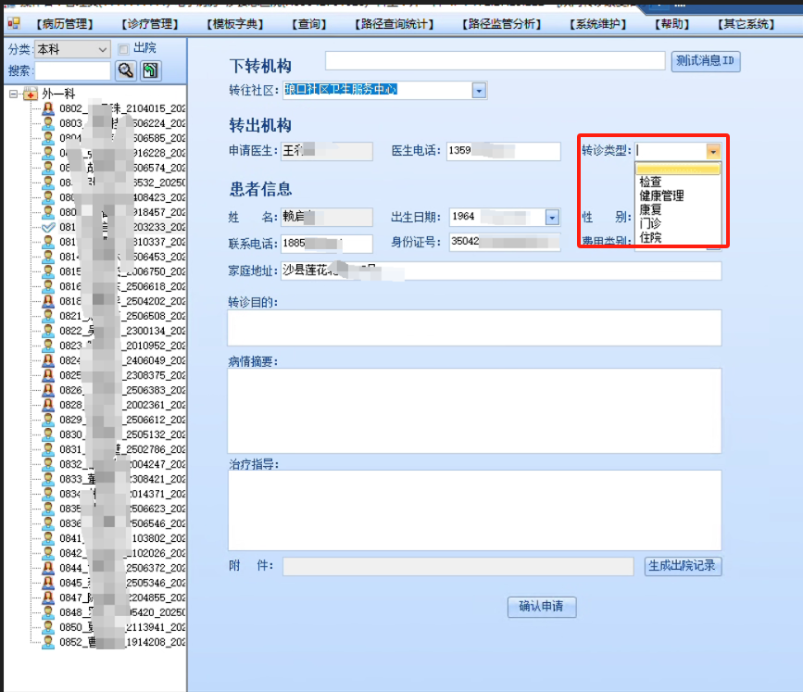Screen dimensions: 803x692
Task: Click patient icon for row 0828
Action: (48, 405)
